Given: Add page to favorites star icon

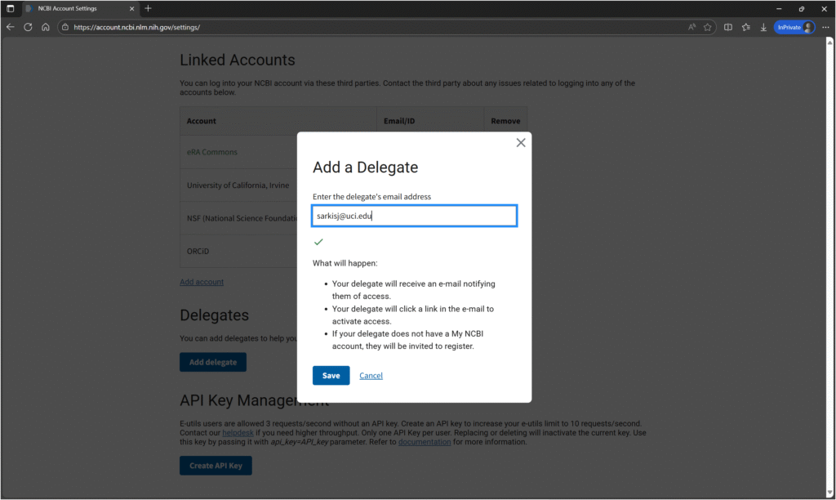Looking at the screenshot, I should pyautogui.click(x=708, y=27).
